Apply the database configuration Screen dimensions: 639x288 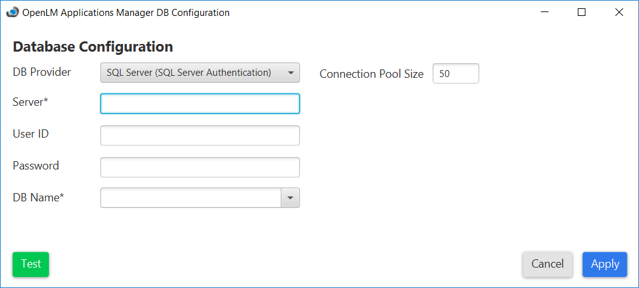tap(605, 264)
